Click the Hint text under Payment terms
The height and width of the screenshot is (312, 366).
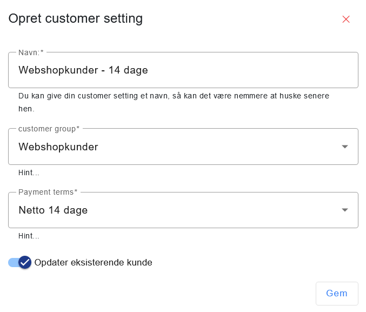pyautogui.click(x=29, y=236)
